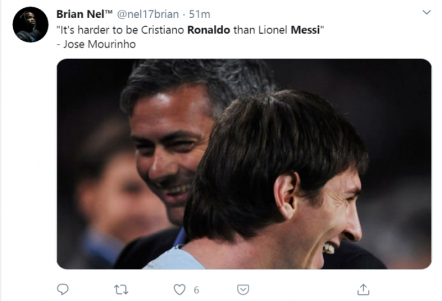The image size is (442, 301).
Task: Open the share tweet icon
Action: pyautogui.click(x=363, y=289)
